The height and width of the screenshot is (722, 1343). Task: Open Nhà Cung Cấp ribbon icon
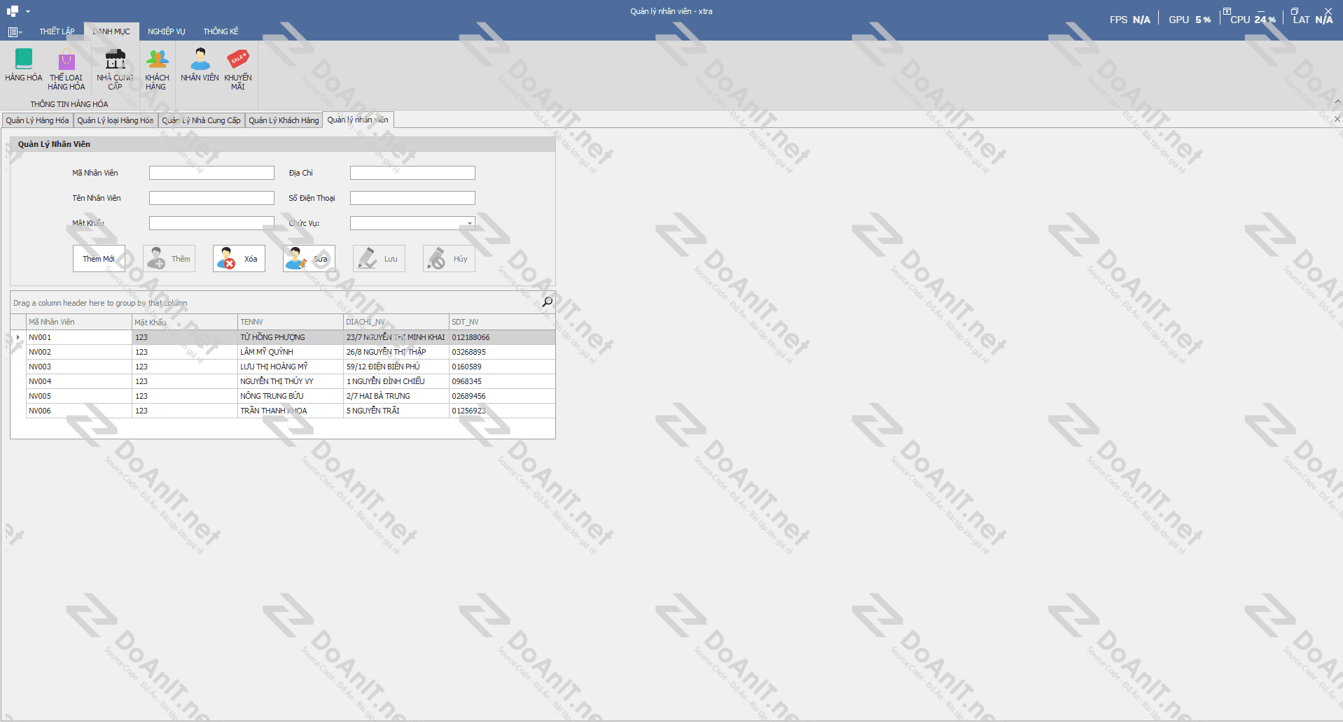pos(115,69)
